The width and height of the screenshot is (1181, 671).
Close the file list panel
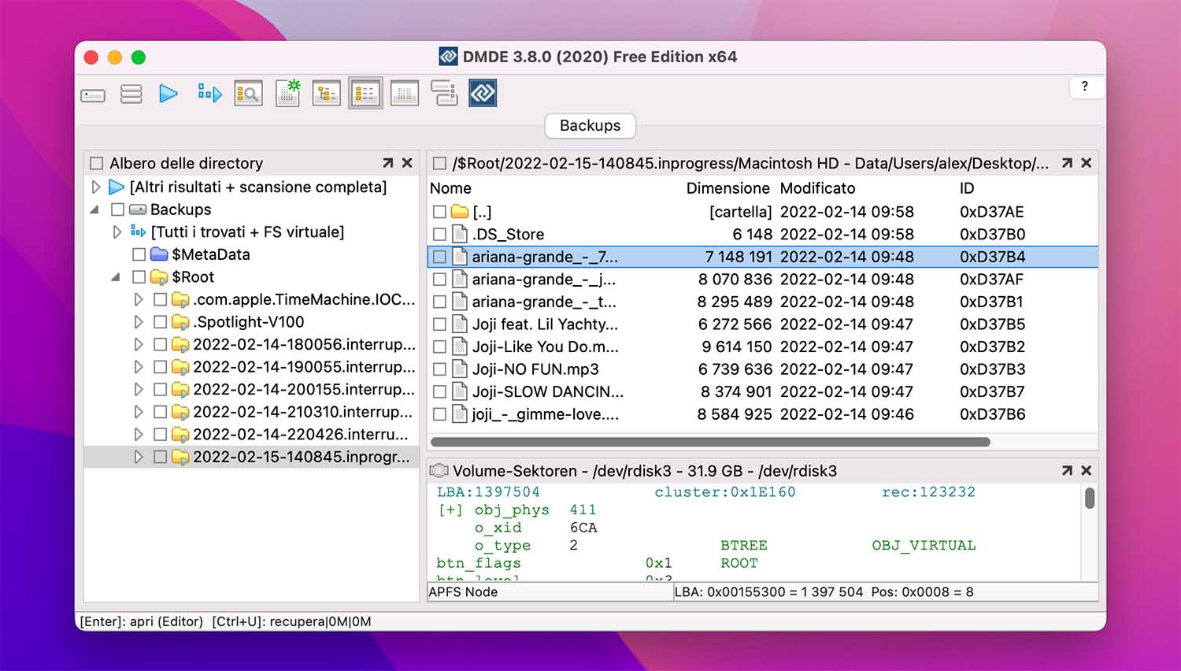pyautogui.click(x=1087, y=163)
